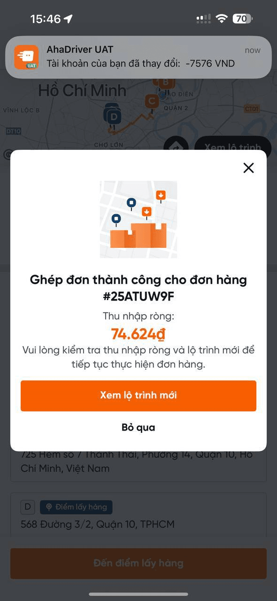Tap the Xem lộ trình map button
Screen dimensions: 277x601
click(x=233, y=147)
